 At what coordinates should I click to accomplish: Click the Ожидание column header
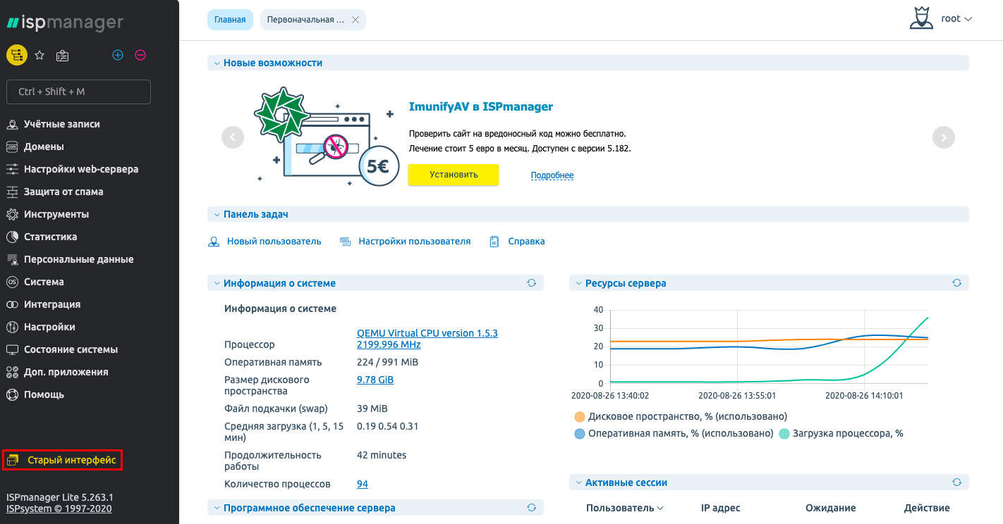point(831,508)
